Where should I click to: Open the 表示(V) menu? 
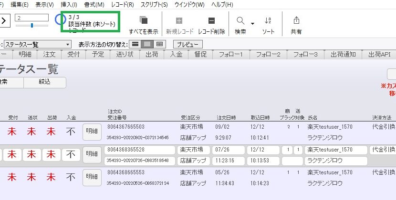pos(44,5)
